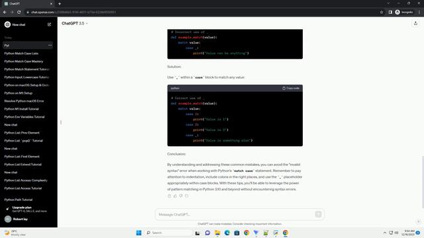Open the tab search dropdown chevron
Screen dimensions: 424x238
coord(388,3)
